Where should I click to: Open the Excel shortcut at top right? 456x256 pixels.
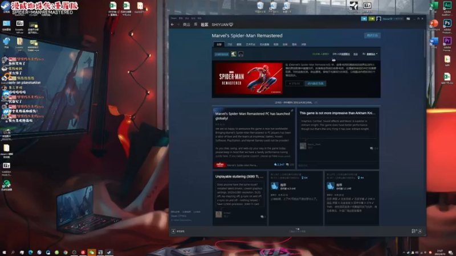pos(434,6)
